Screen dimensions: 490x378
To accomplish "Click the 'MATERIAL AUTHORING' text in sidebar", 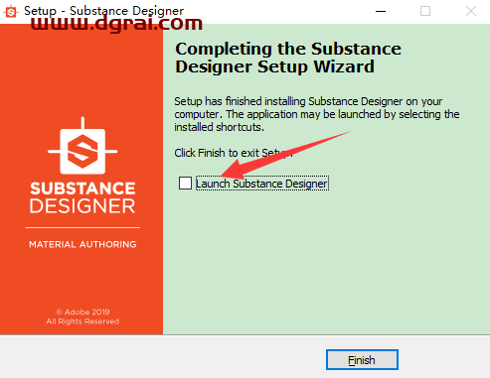I will coord(82,244).
